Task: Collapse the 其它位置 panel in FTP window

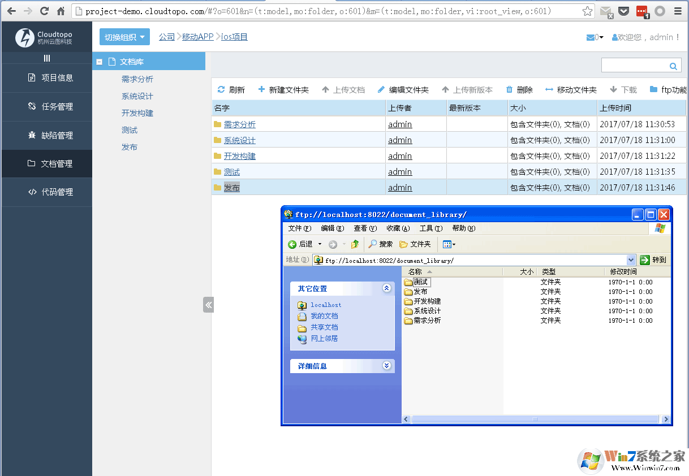Action: [386, 288]
